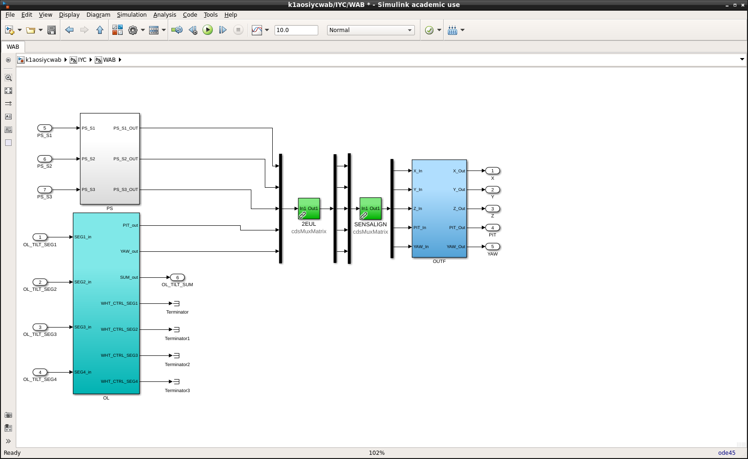
Task: Select the PS subsystem block
Action: (110, 159)
